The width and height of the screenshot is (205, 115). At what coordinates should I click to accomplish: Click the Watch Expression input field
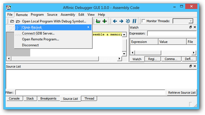[x=172, y=33]
